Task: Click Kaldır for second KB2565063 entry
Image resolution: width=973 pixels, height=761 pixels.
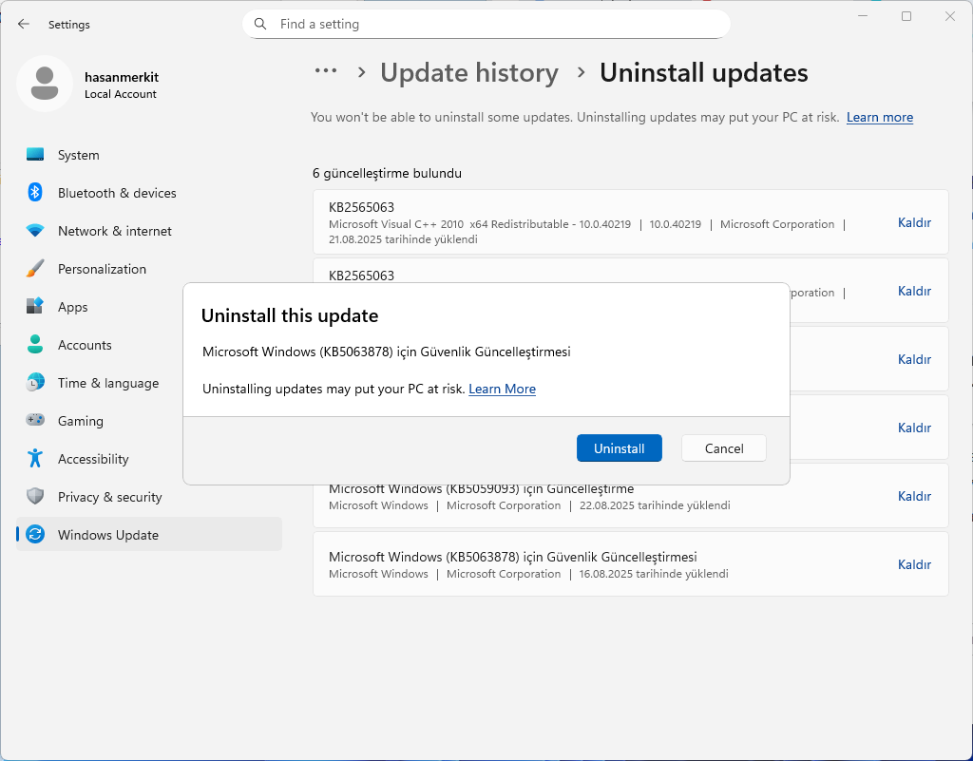Action: (x=914, y=291)
